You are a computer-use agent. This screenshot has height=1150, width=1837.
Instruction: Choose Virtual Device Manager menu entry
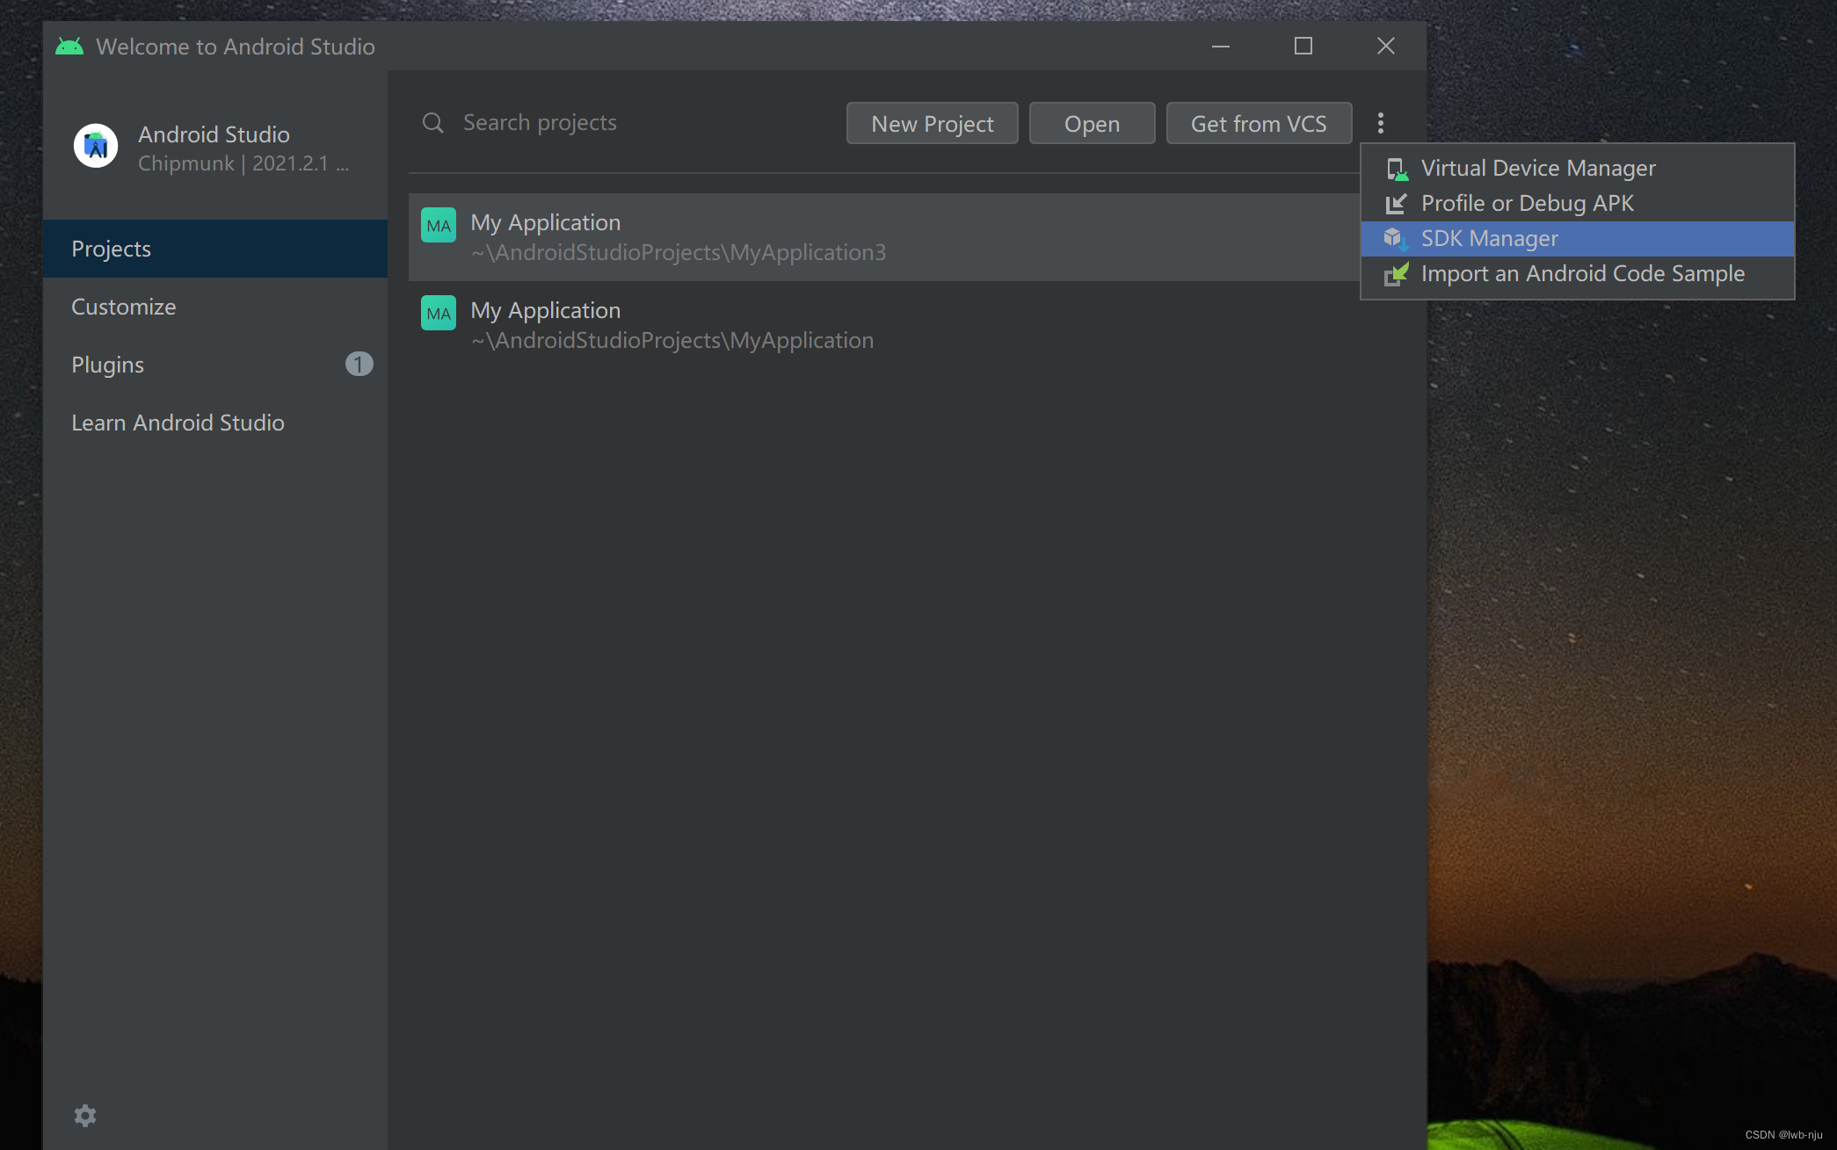1537,169
